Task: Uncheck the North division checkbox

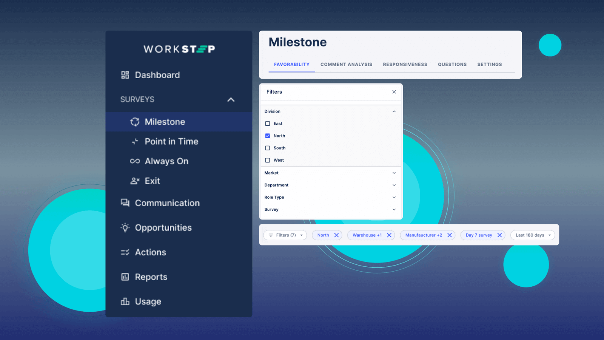Action: pyautogui.click(x=268, y=136)
